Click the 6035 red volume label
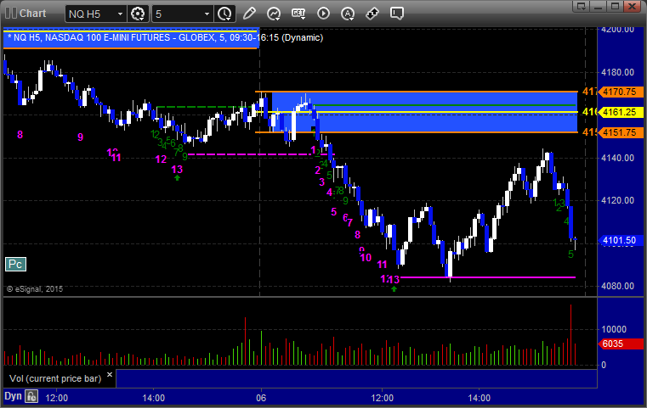647x408 pixels. tap(621, 344)
